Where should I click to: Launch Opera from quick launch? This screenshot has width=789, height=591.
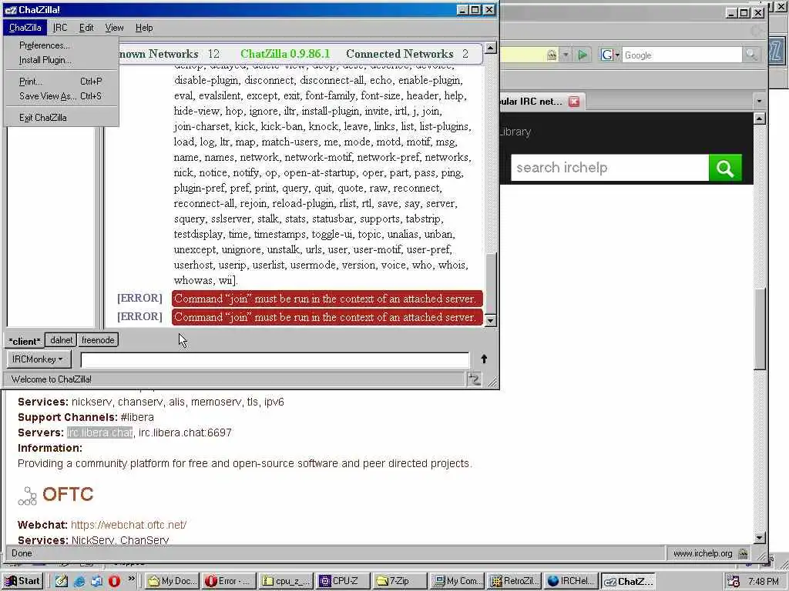(x=114, y=581)
